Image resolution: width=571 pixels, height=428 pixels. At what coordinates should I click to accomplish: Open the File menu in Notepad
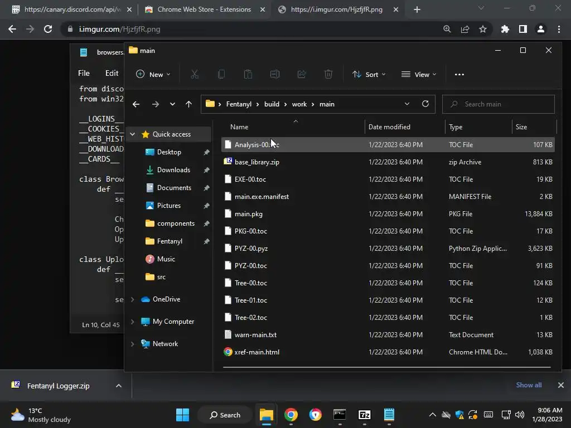click(84, 73)
